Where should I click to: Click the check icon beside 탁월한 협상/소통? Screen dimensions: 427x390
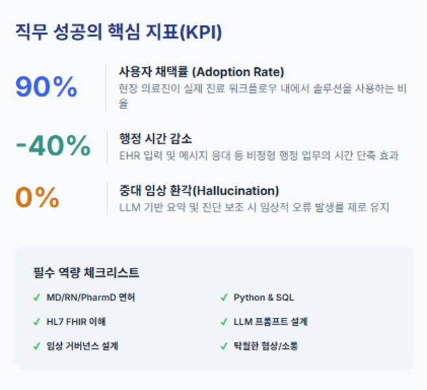pos(224,346)
